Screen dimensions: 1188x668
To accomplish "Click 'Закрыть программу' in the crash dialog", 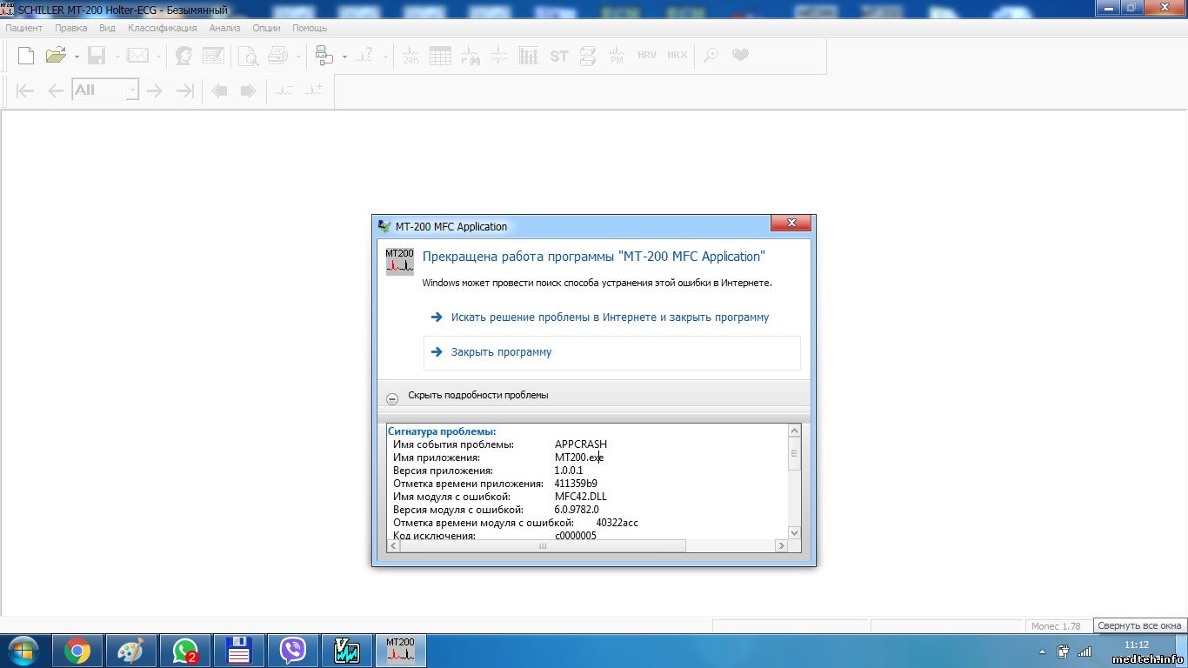I will point(501,352).
